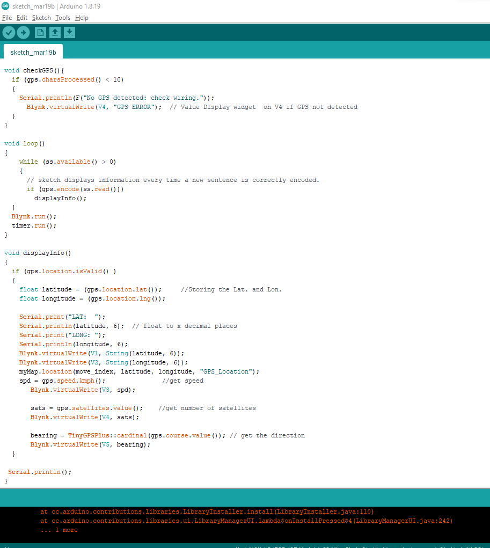This screenshot has height=548, width=490.
Task: Click the 'sketch displays information' comment
Action: [x=173, y=180]
